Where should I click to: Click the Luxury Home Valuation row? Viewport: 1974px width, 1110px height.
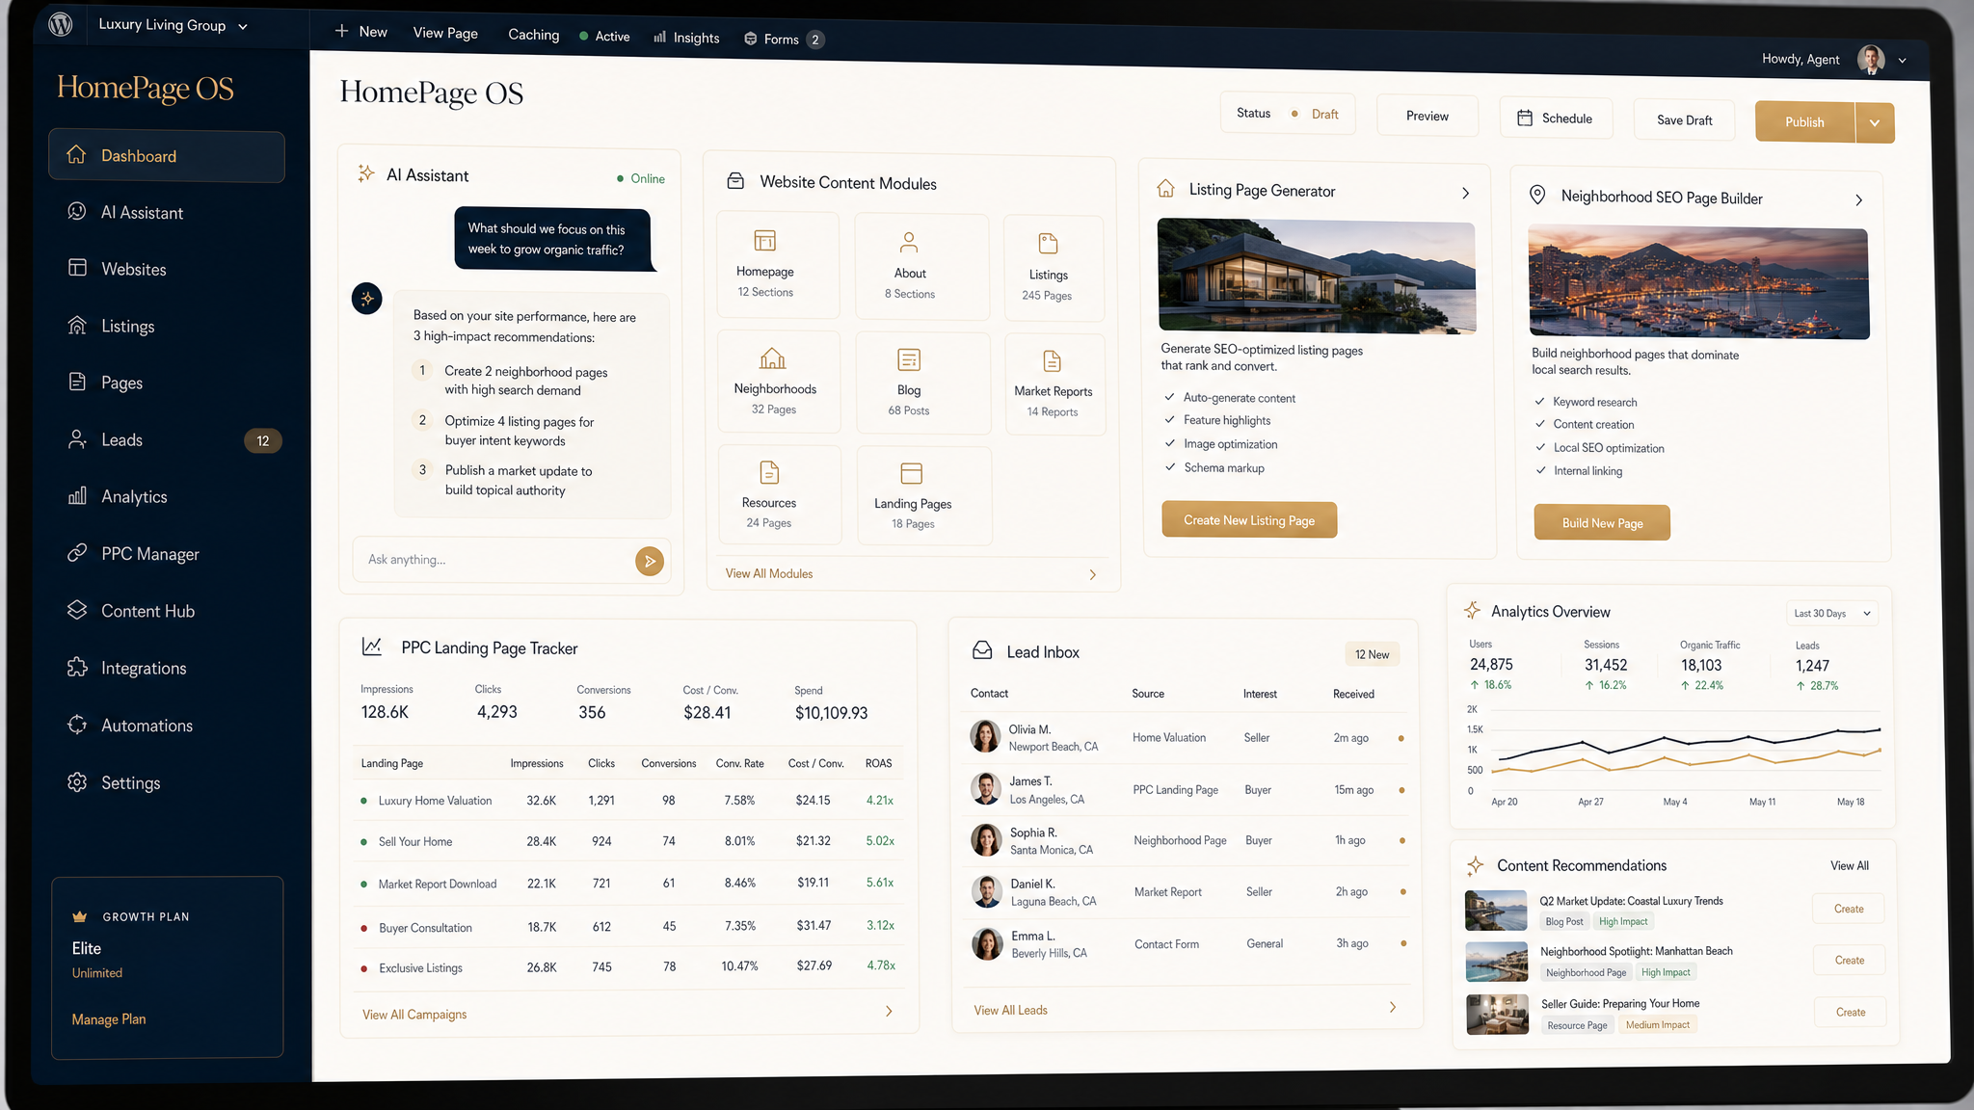coord(627,801)
